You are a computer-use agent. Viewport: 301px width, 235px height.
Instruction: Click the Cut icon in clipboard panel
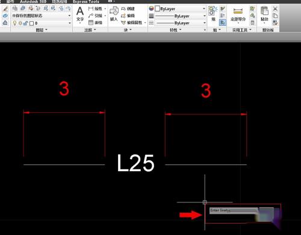point(275,8)
